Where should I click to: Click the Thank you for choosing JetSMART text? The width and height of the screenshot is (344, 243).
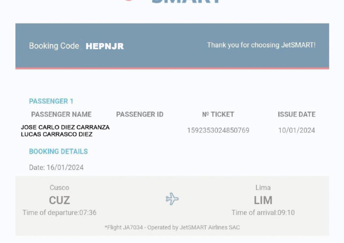pyautogui.click(x=261, y=45)
